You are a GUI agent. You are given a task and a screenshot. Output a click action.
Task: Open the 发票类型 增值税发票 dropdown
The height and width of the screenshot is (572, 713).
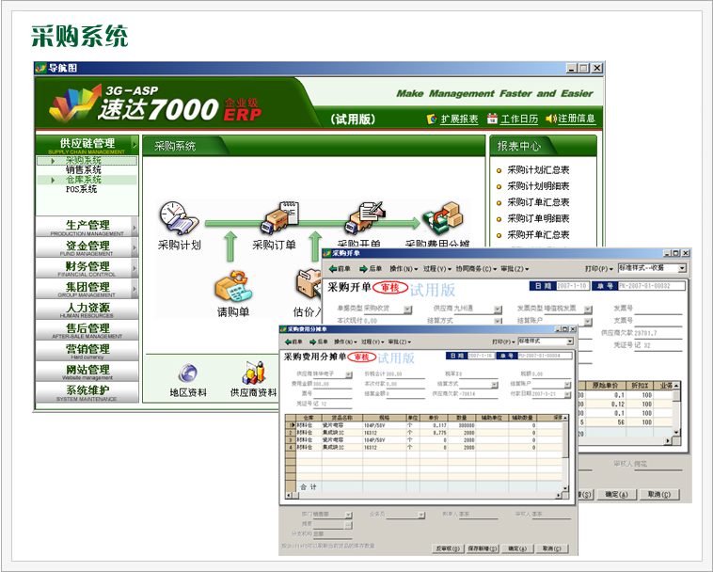[588, 310]
